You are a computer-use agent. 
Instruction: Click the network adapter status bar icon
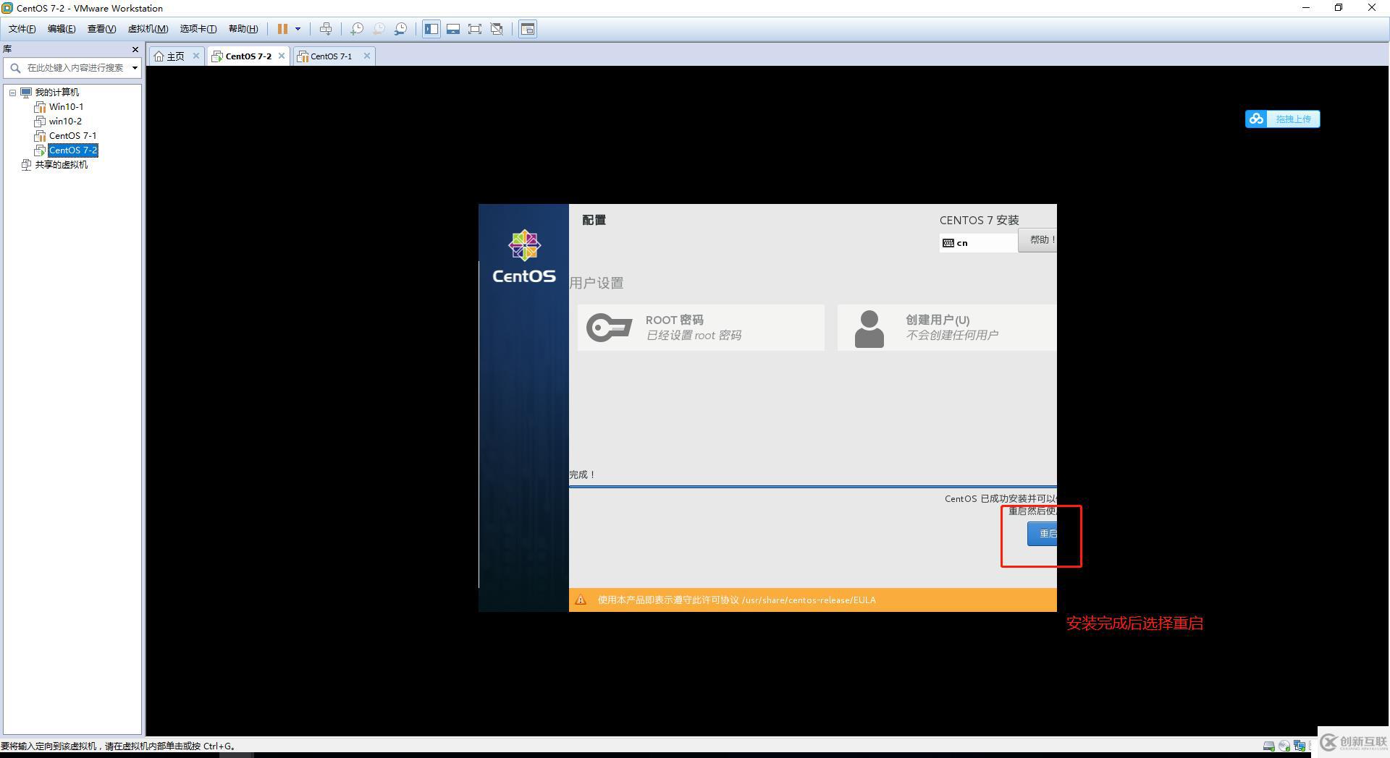pyautogui.click(x=1300, y=746)
